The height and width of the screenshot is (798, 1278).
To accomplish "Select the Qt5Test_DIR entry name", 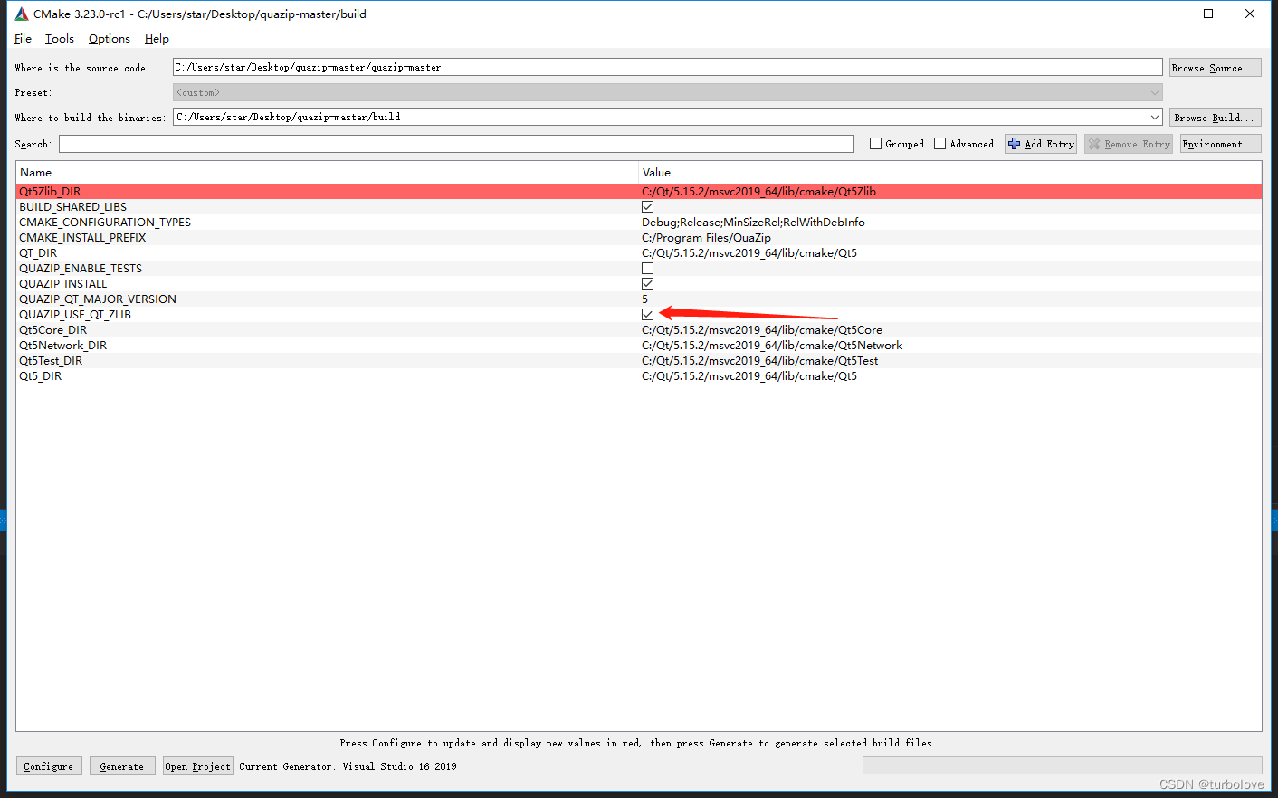I will (x=51, y=361).
